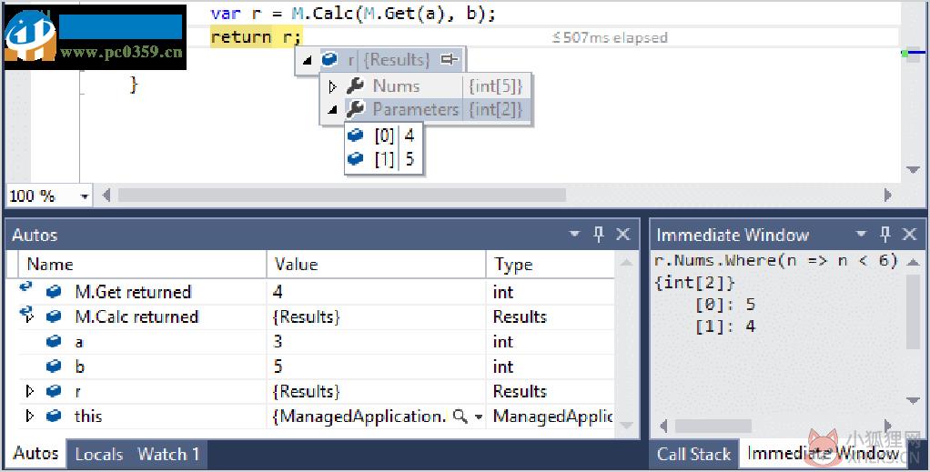Click the return value icon for M.Get
The height and width of the screenshot is (472, 930).
(x=25, y=287)
